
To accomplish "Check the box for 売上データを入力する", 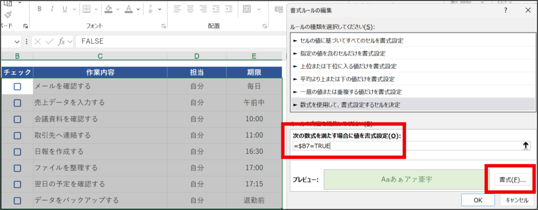I will 18,103.
